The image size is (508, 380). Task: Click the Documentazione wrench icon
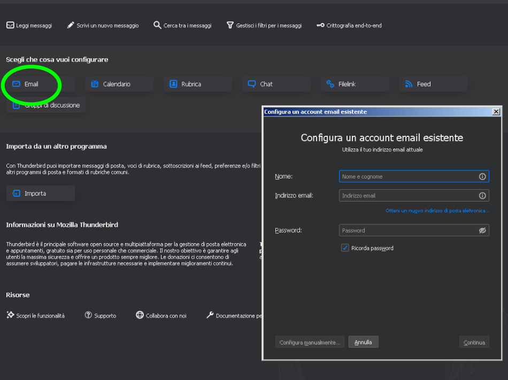(x=210, y=315)
